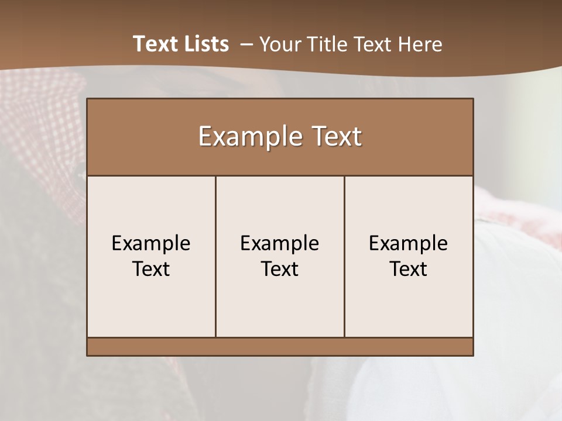Select the middle "Example Text" cell
Screen dimensions: 562x421
point(280,256)
